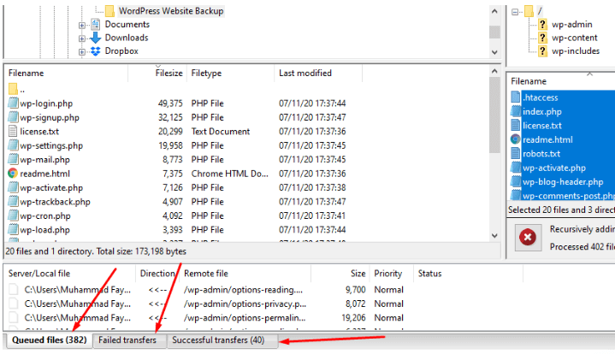
Task: Click the local wp-activate.php file icon
Action: point(13,187)
